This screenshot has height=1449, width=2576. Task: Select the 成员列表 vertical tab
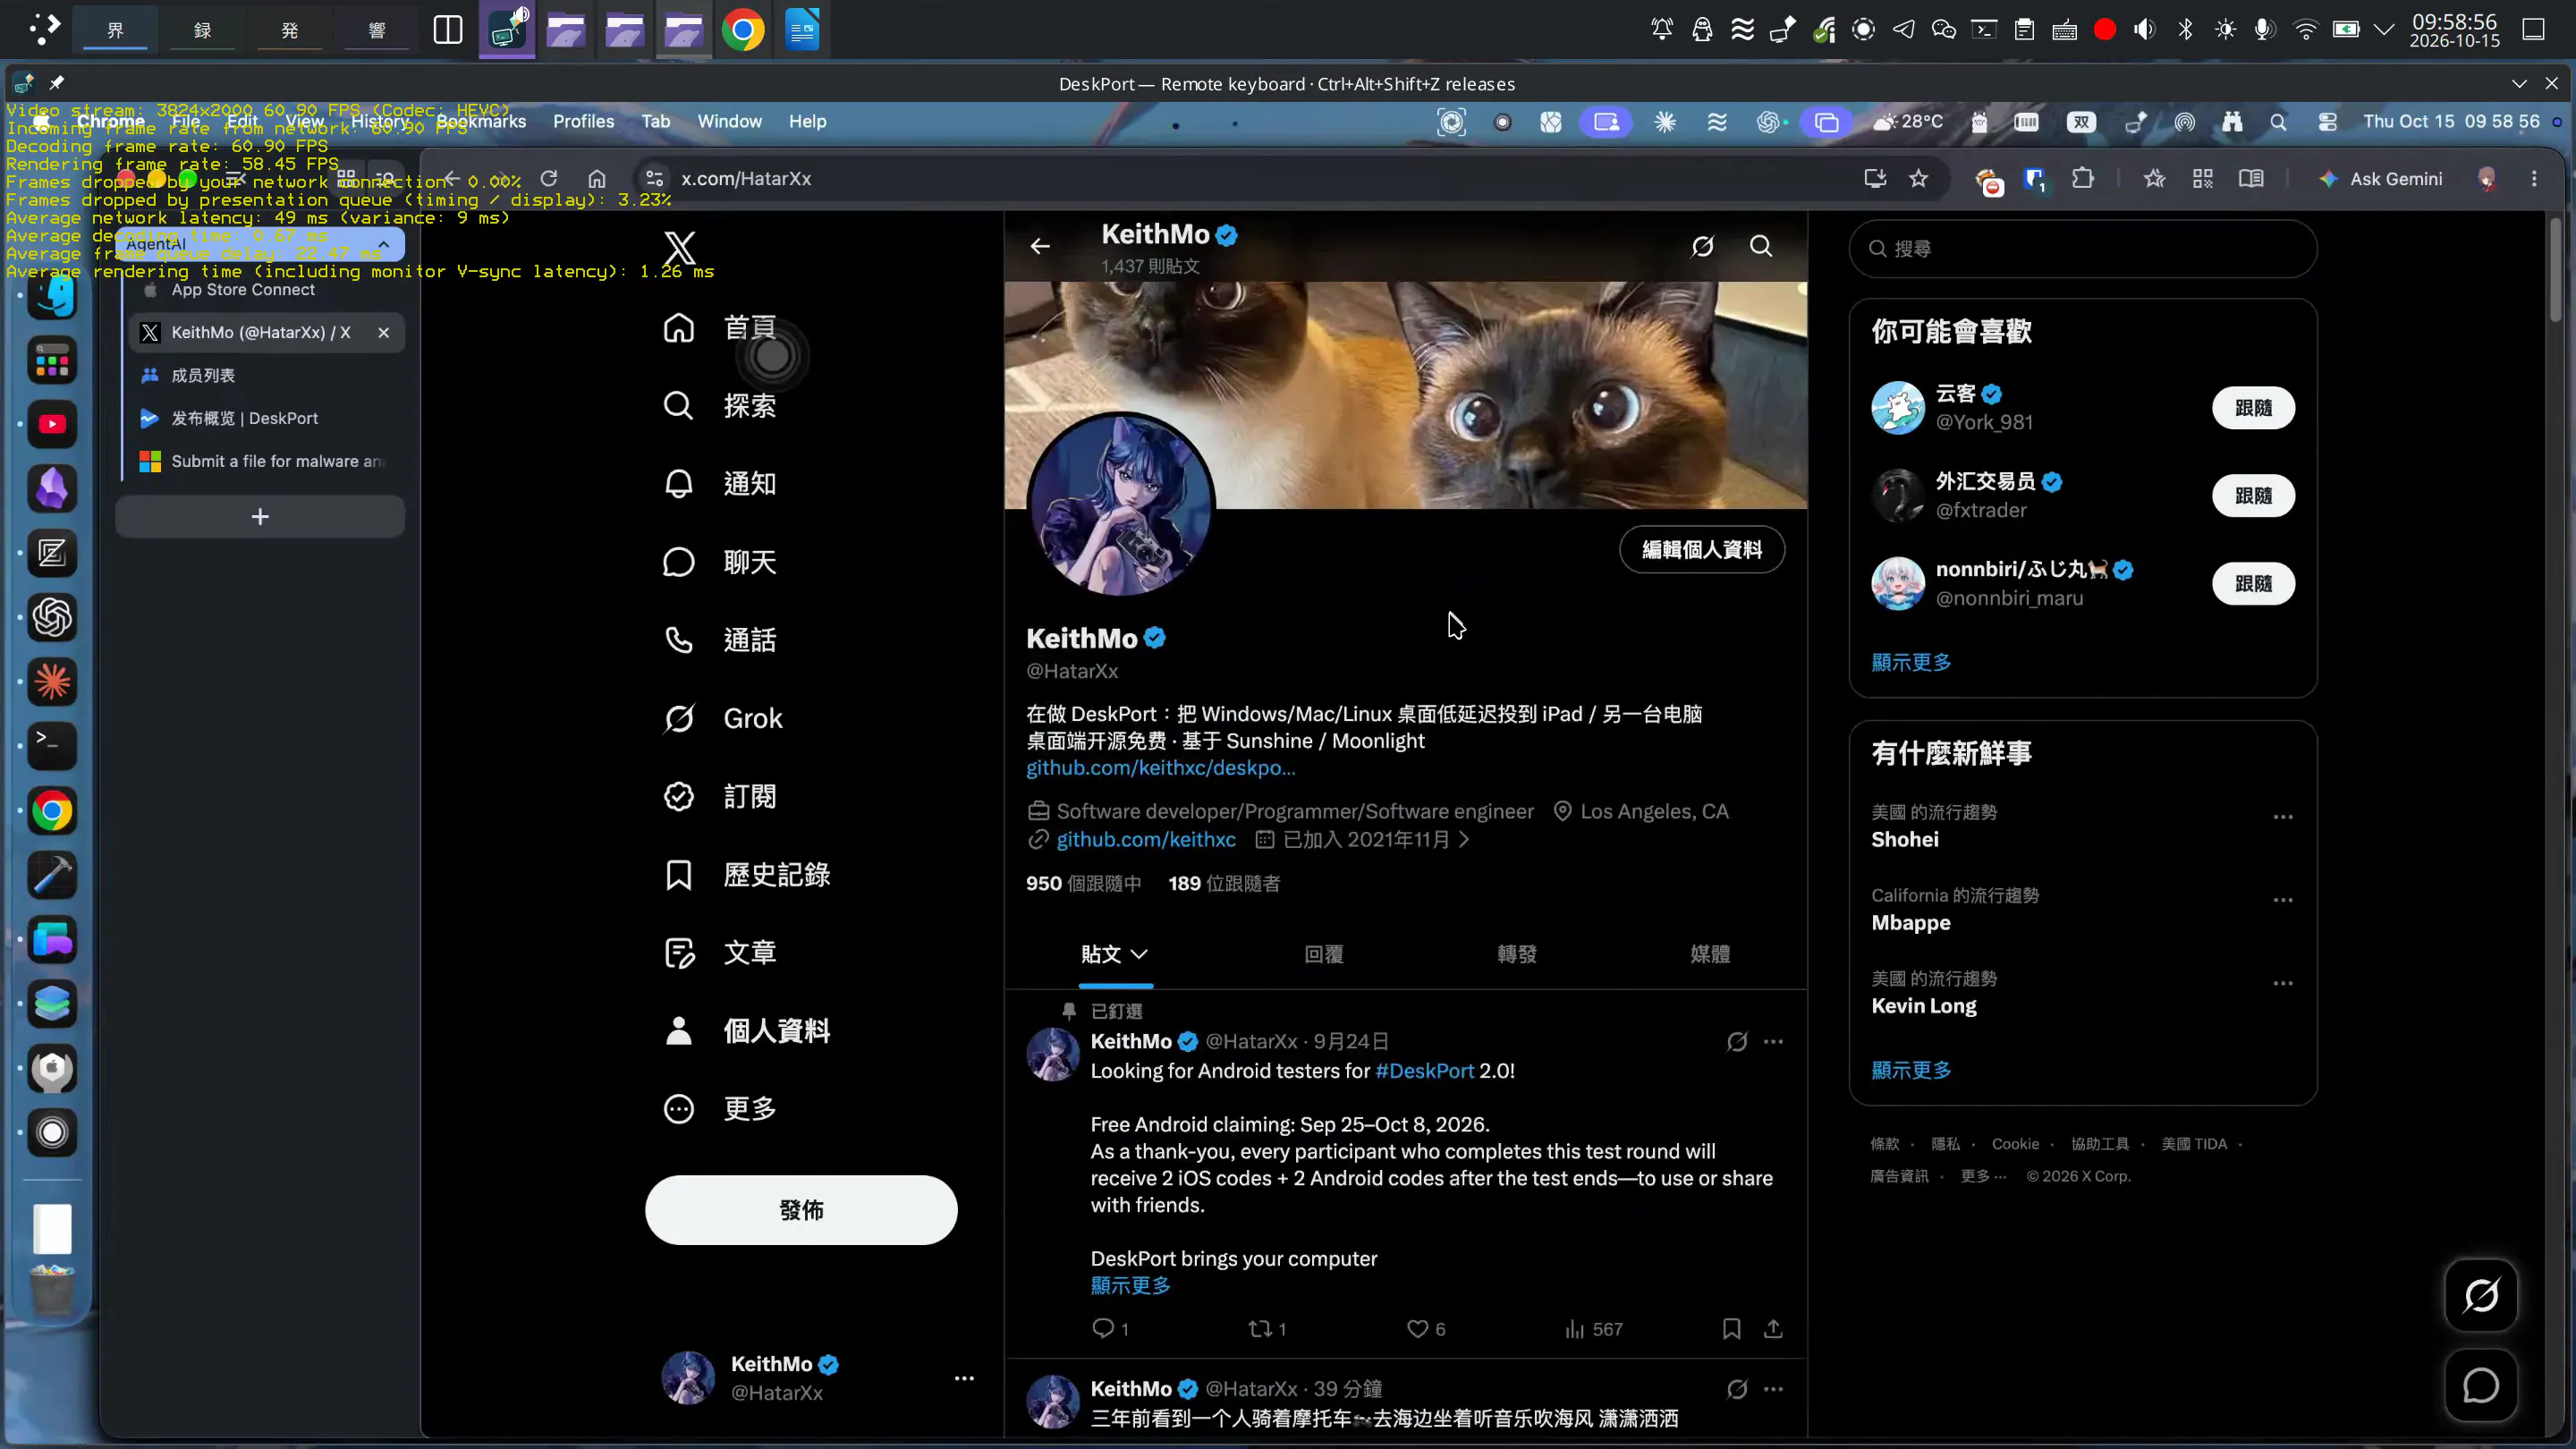(266, 375)
